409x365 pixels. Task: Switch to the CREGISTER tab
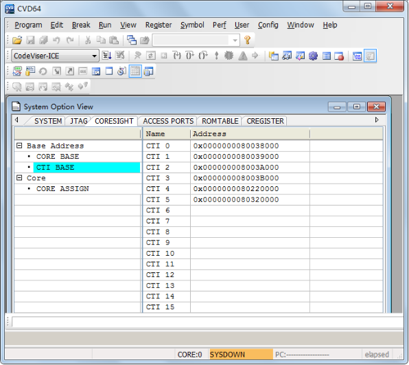(266, 121)
